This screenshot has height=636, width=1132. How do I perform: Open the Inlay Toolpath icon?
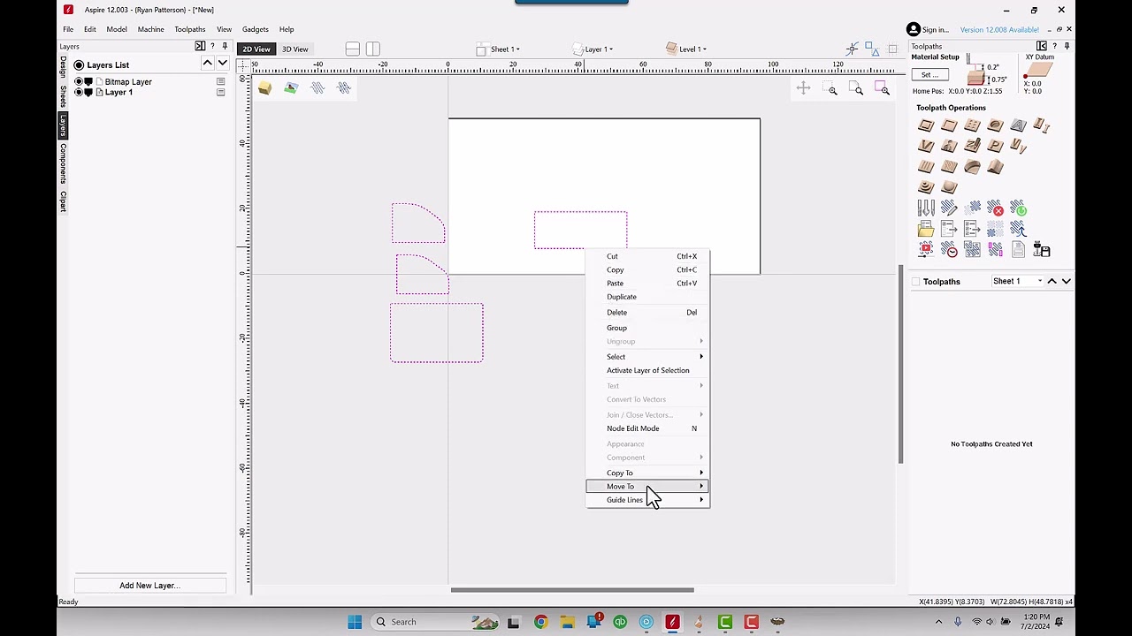pyautogui.click(x=1041, y=125)
